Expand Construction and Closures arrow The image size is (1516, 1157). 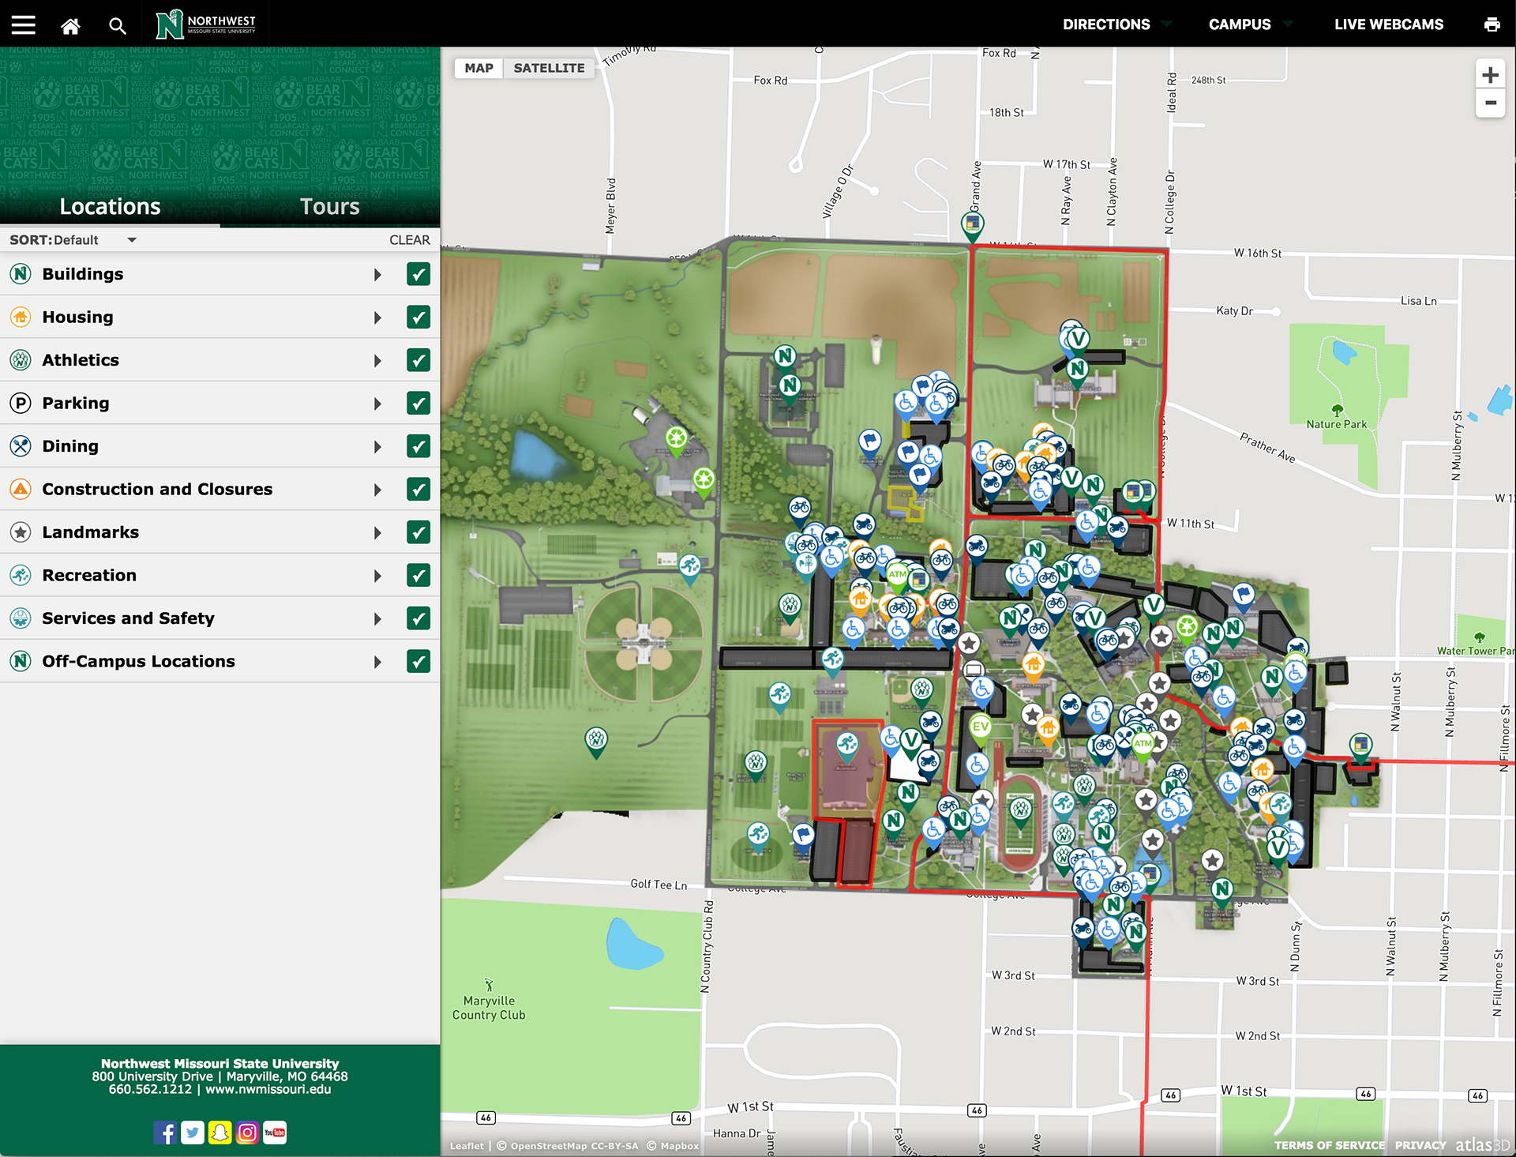pos(377,490)
